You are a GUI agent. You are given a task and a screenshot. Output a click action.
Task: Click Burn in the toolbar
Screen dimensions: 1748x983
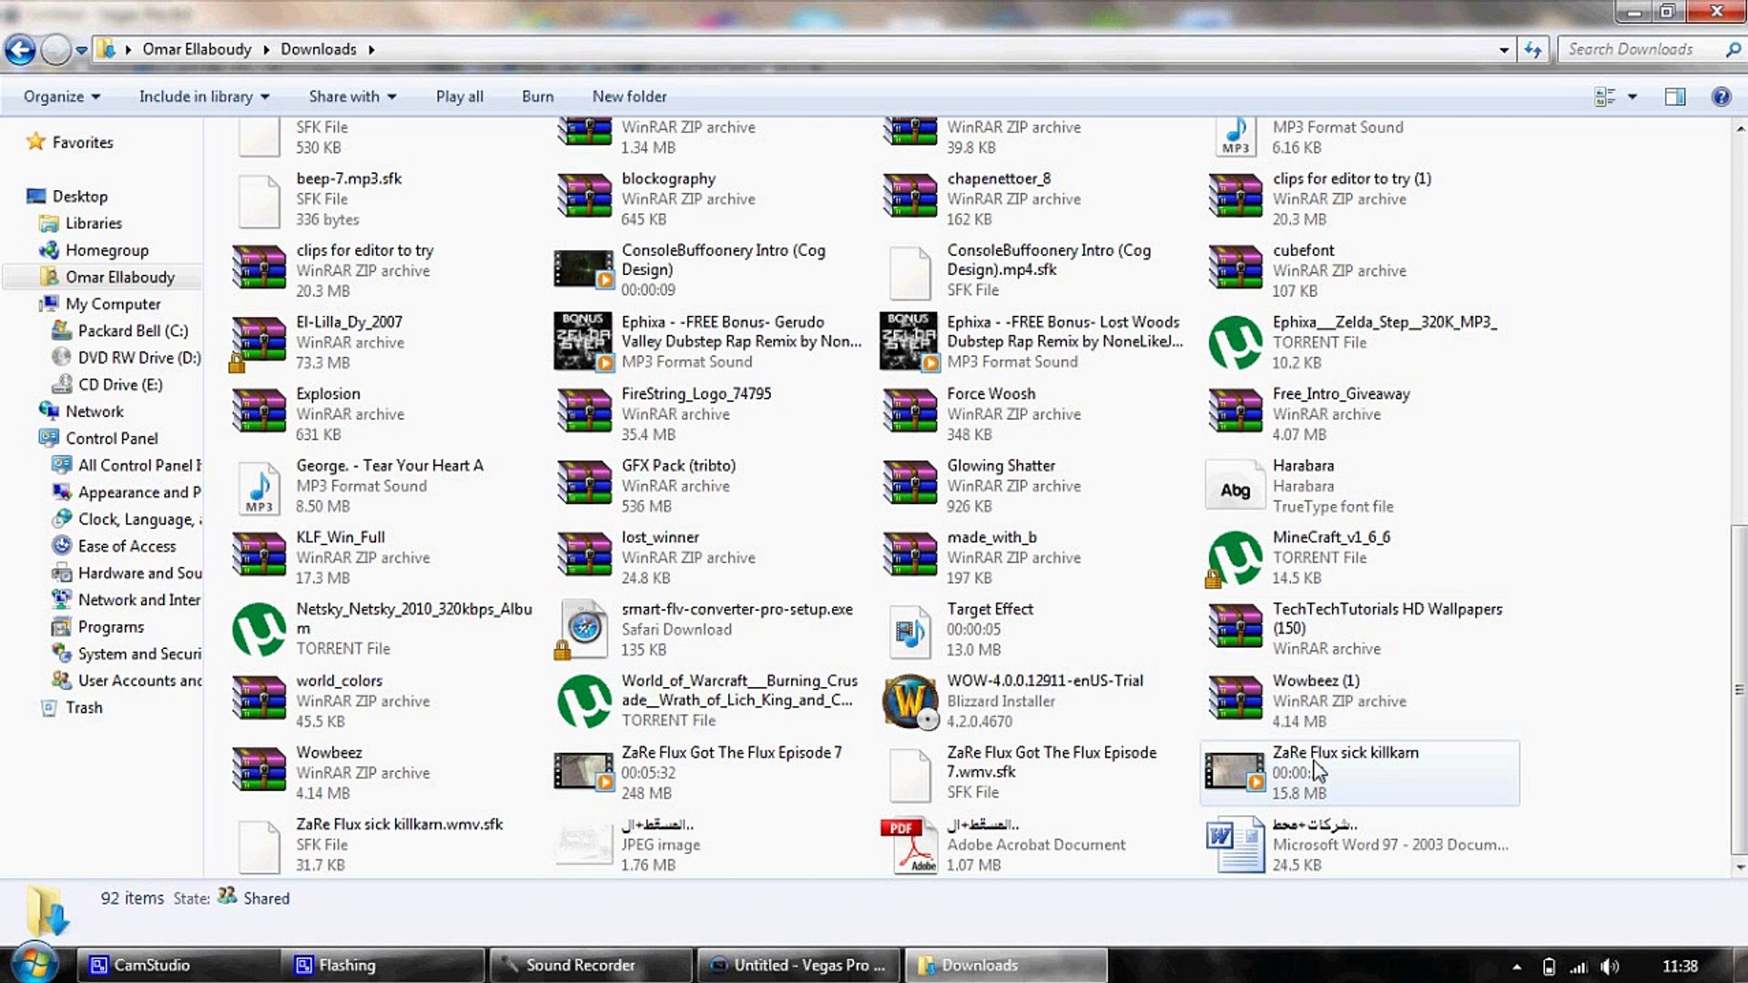[538, 96]
